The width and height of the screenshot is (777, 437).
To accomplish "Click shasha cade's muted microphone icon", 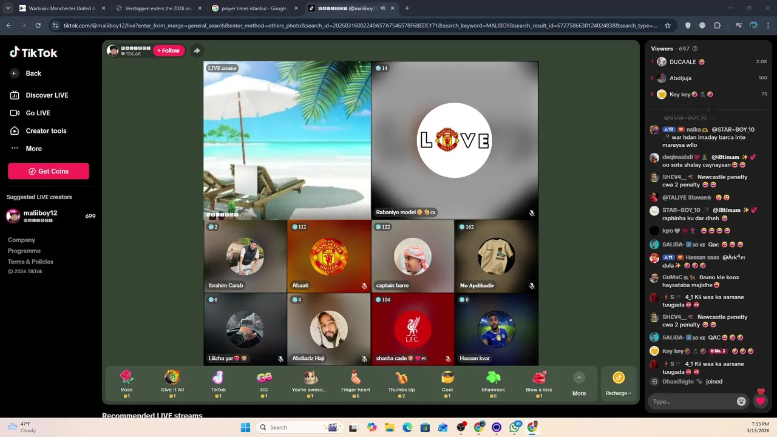I will coord(448,359).
